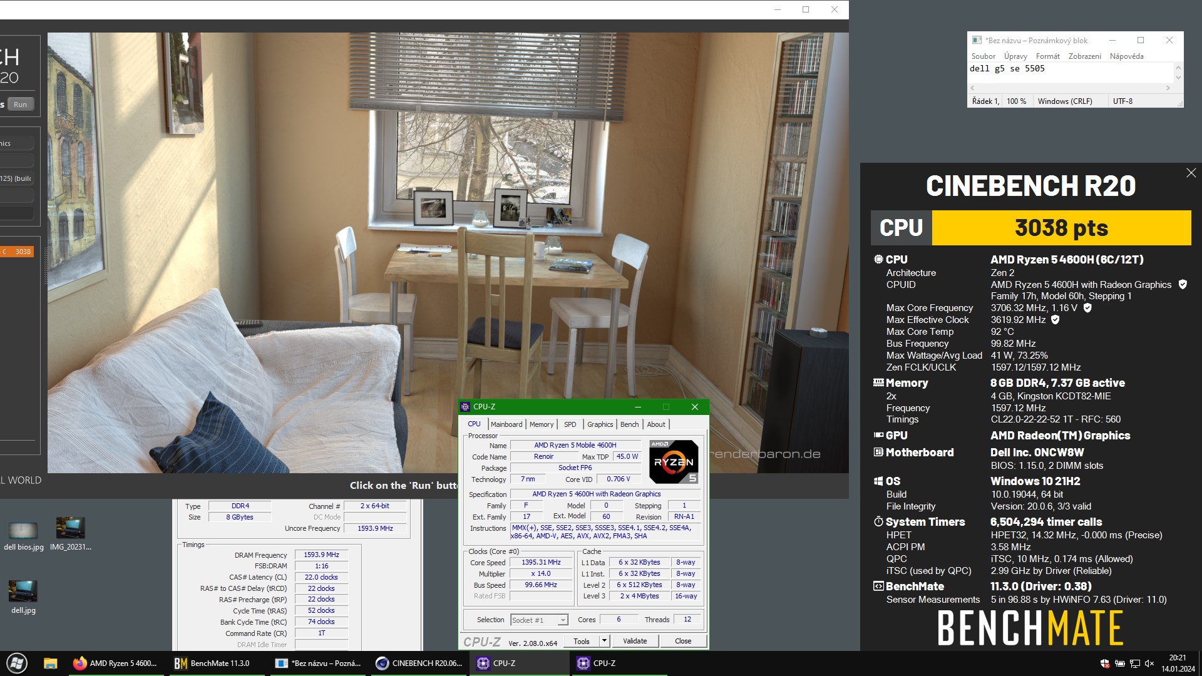The image size is (1202, 676).
Task: Close the BenchMate result panel with X
Action: click(x=1191, y=173)
